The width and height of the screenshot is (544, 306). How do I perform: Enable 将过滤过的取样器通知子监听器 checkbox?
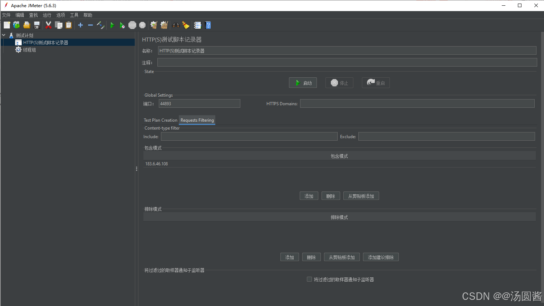(x=309, y=279)
